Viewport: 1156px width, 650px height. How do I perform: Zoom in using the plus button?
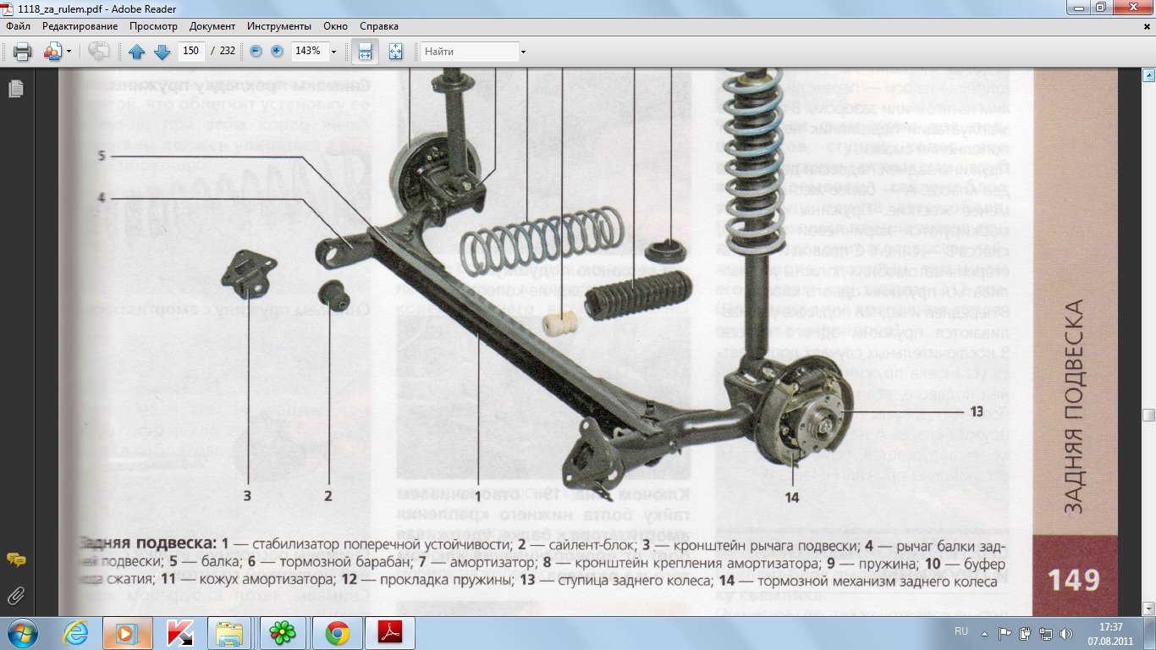tap(277, 52)
